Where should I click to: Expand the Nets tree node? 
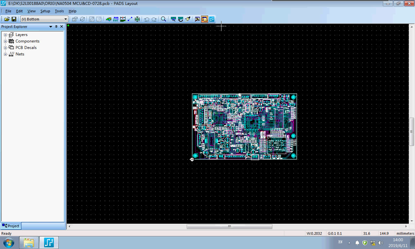(5, 54)
